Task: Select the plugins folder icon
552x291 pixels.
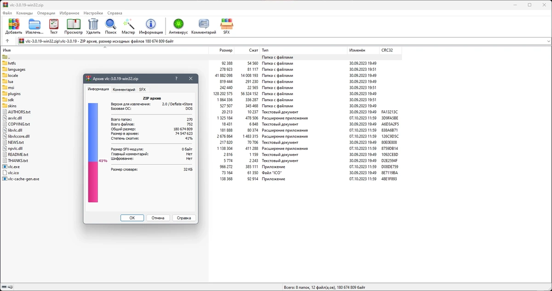Action: [x=5, y=94]
